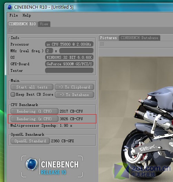This screenshot has height=182, width=173.
Task: Select the CINEBENCH R10 tab
Action: click(22, 24)
